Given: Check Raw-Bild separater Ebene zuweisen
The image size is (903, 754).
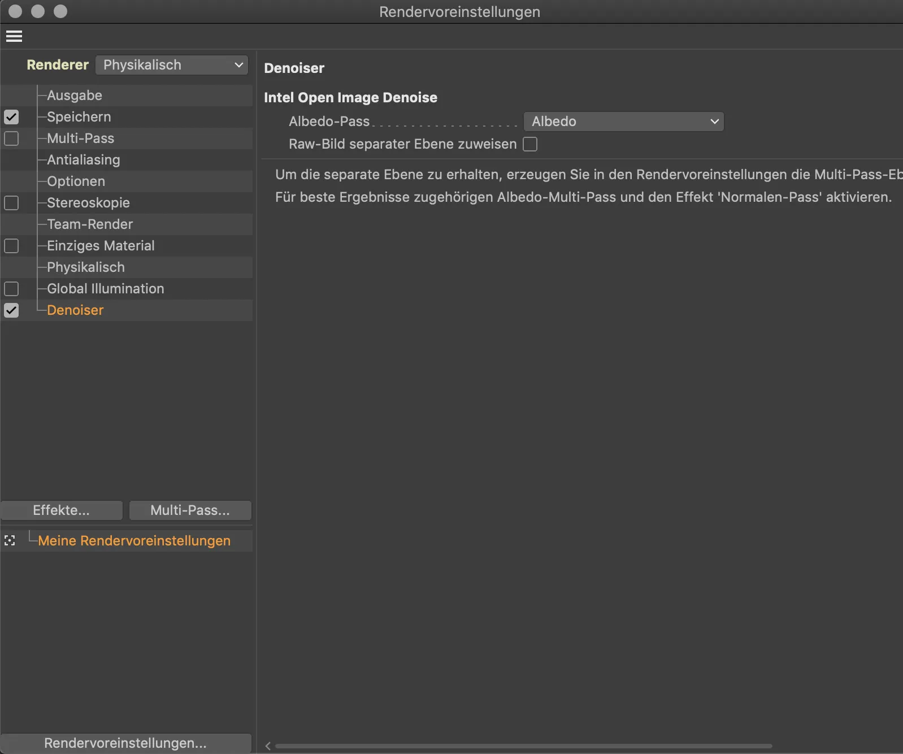Looking at the screenshot, I should tap(530, 144).
